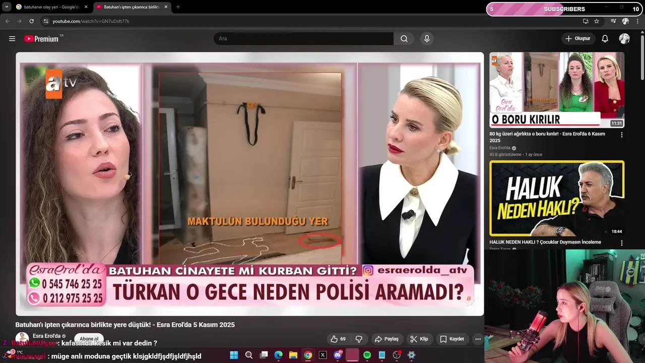Open Windows Start menu
This screenshot has width=645, height=363.
click(x=234, y=355)
